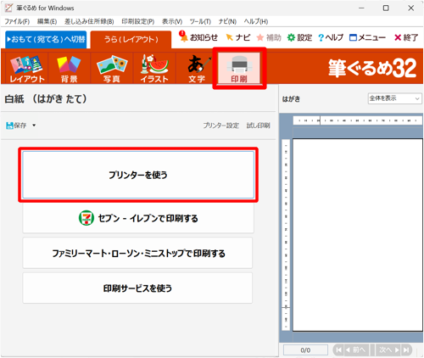Screen dimensions: 424x358
Task: Open the 文字 text tool
Action: [x=197, y=68]
